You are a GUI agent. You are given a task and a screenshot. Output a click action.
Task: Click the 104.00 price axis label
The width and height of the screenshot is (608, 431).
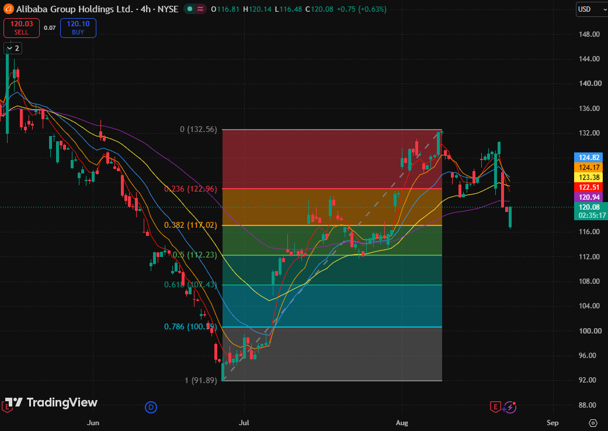click(590, 306)
